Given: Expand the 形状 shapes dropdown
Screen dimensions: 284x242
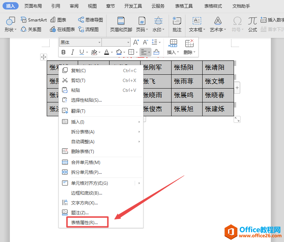Looking at the screenshot, I should 11,30.
